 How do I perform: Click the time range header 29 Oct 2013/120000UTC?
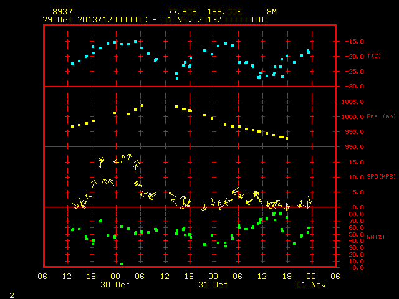click(95, 20)
